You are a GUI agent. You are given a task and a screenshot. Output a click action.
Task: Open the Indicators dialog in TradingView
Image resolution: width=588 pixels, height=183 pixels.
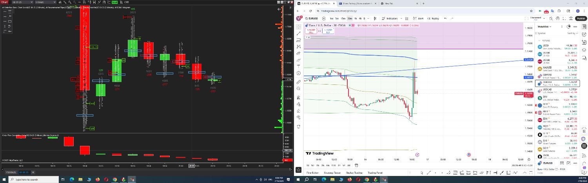(x=390, y=18)
